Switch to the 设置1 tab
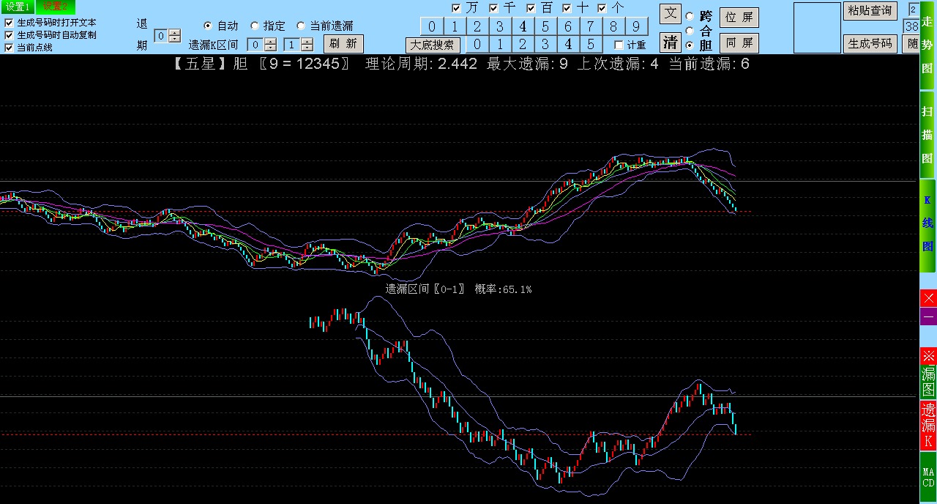The image size is (937, 504). [x=18, y=7]
